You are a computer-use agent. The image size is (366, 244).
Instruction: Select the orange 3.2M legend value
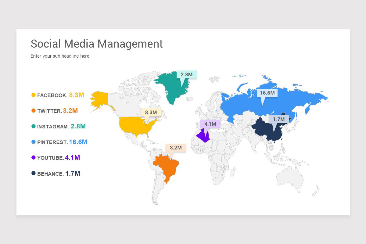coord(70,110)
